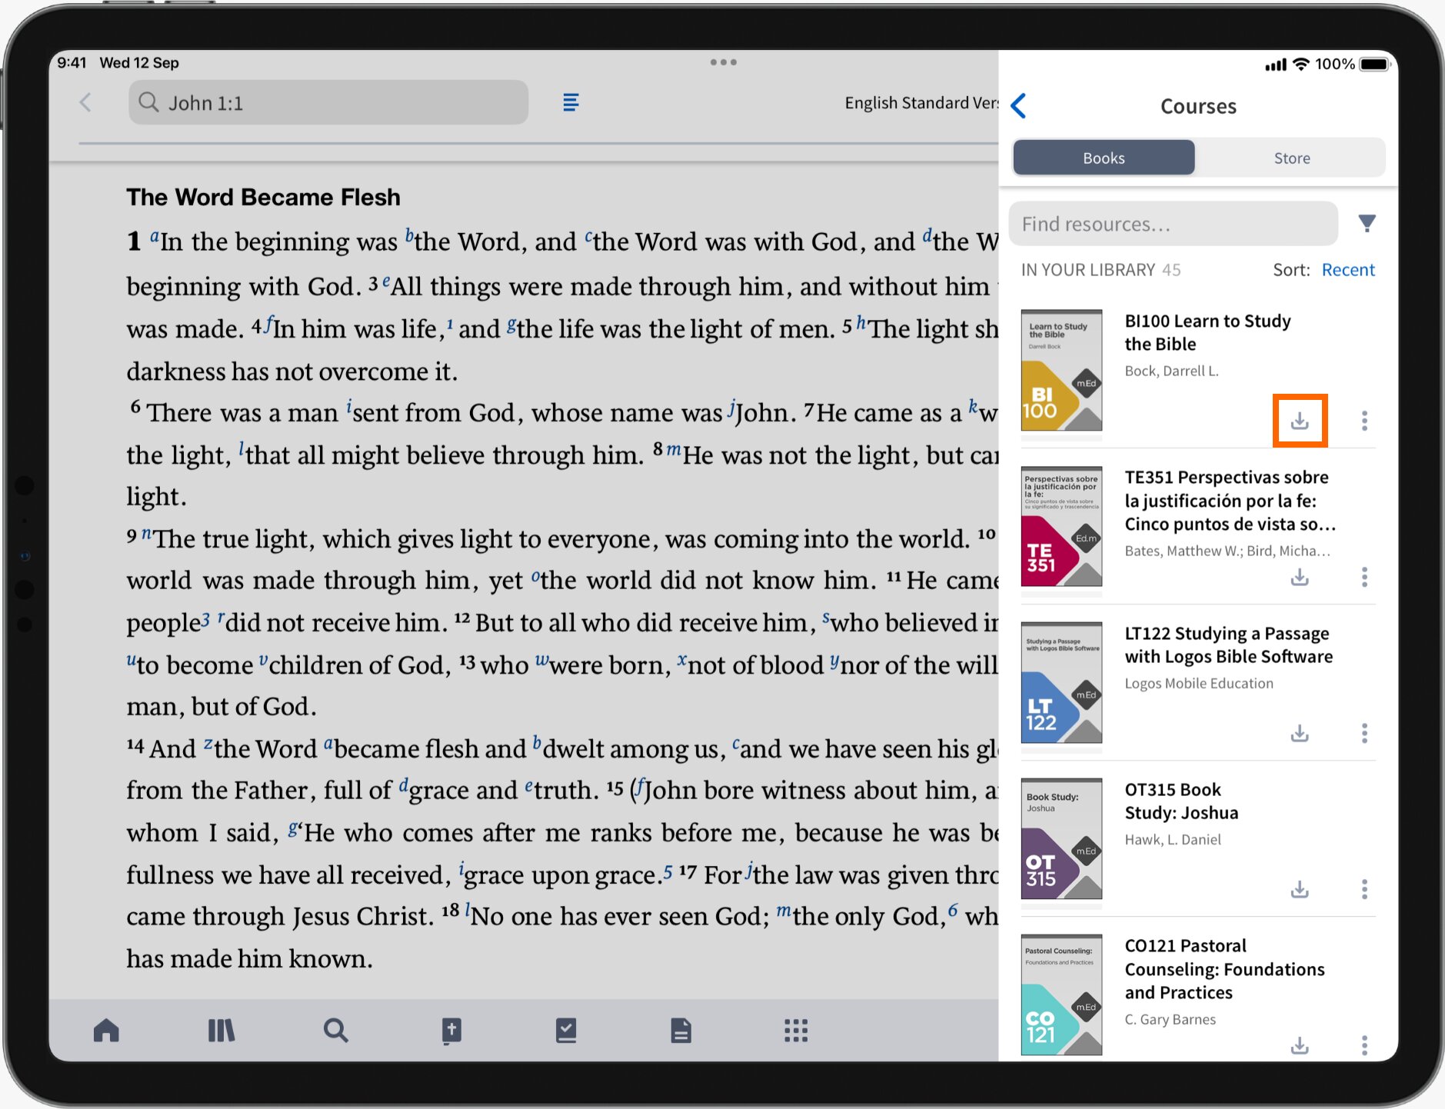1445x1109 pixels.
Task: Tap the three-dot multitasking indicator
Action: [x=723, y=62]
